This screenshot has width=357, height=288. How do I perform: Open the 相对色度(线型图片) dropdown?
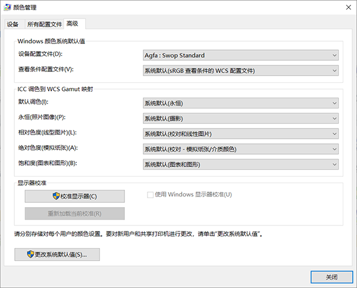click(241, 133)
